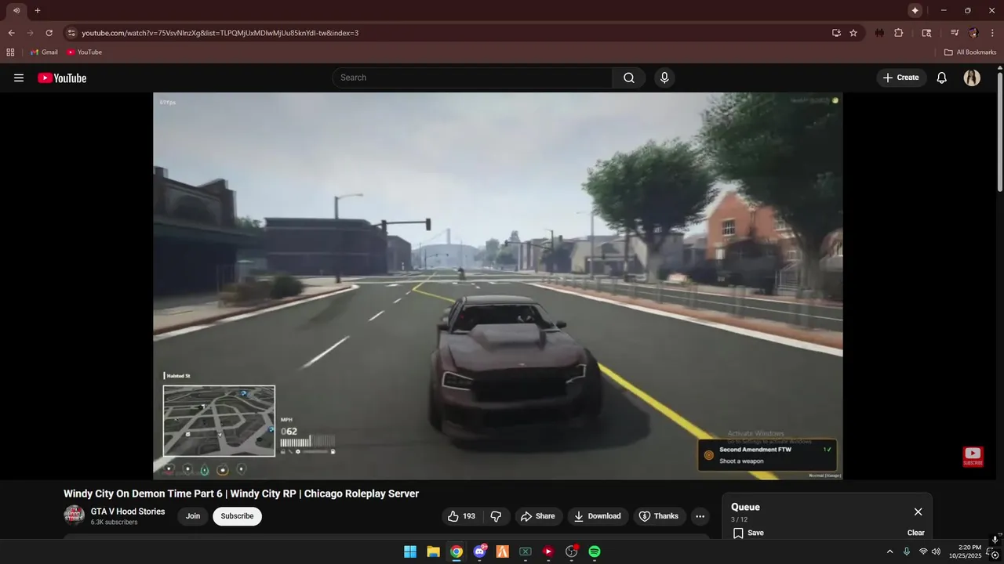Install app icon in address bar
Viewport: 1004px width, 564px height.
(x=836, y=33)
